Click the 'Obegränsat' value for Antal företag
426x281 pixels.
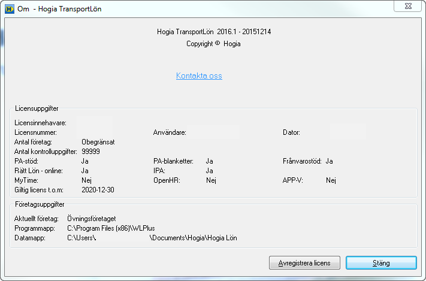click(98, 142)
